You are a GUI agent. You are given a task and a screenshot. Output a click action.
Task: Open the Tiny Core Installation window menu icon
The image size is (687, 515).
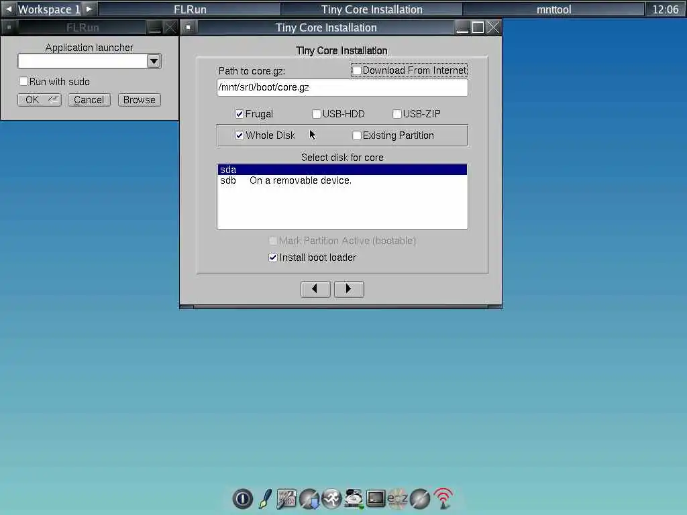coord(189,27)
